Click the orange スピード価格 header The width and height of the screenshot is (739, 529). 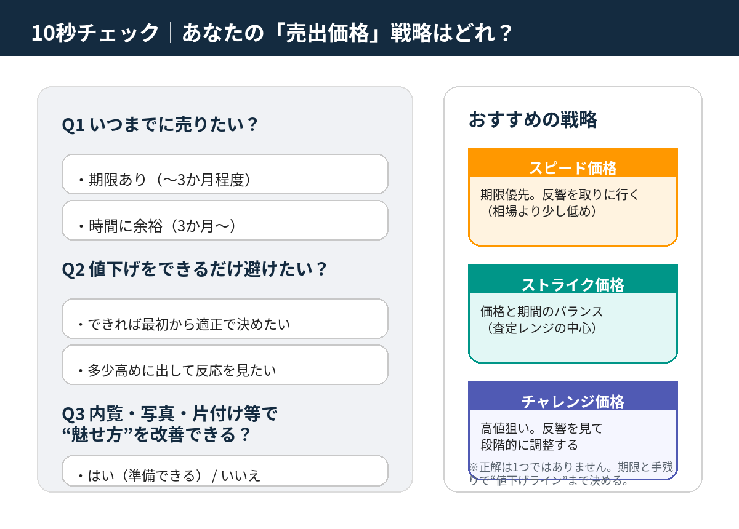pos(573,167)
